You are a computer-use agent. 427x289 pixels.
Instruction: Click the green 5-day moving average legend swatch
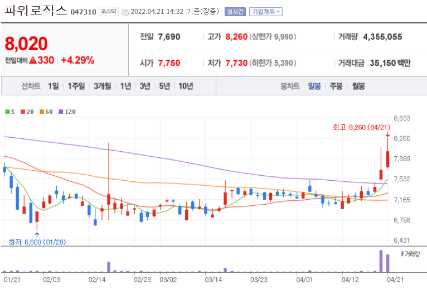click(8, 112)
